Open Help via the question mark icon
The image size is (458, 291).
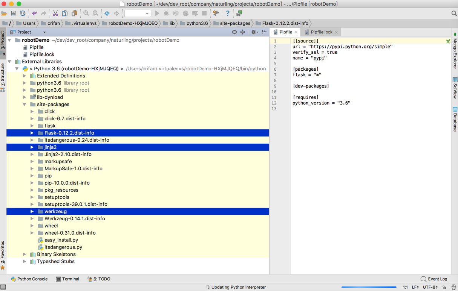[x=227, y=14]
